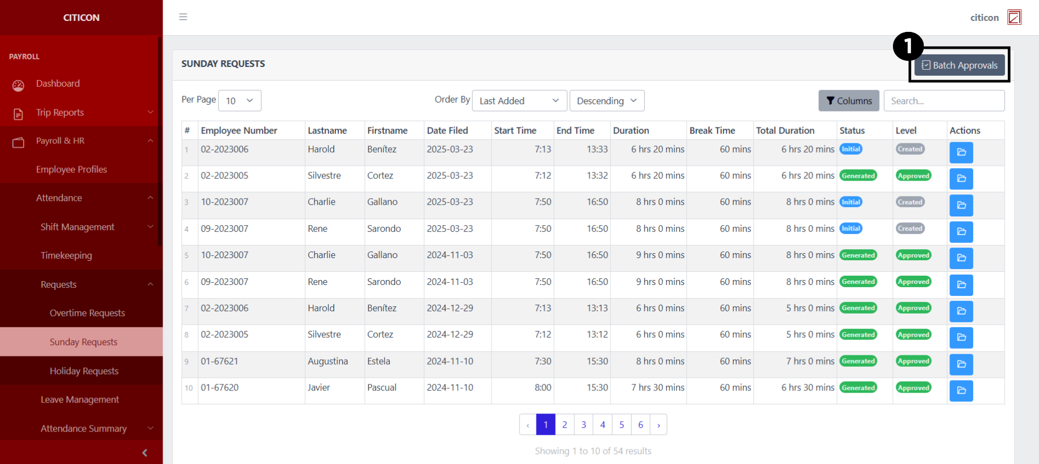The image size is (1039, 464).
Task: Collapse the Attendance menu section
Action: pyautogui.click(x=150, y=198)
